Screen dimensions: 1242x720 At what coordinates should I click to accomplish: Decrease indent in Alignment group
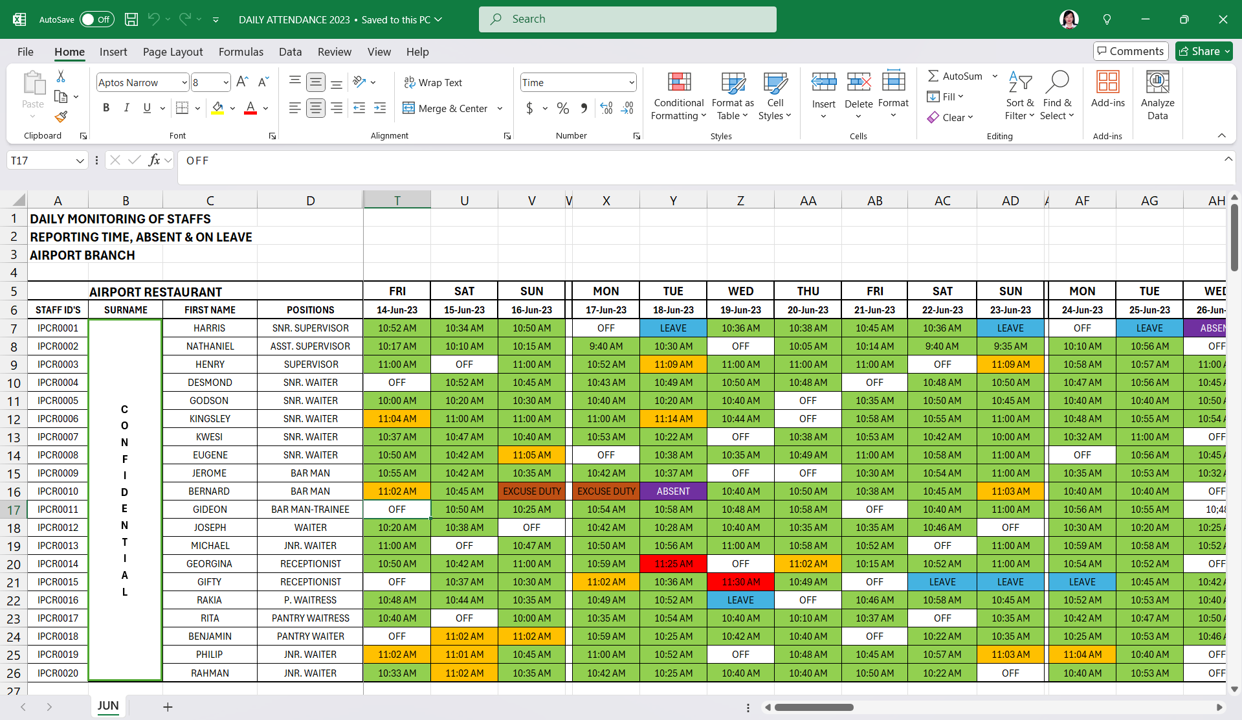[359, 108]
